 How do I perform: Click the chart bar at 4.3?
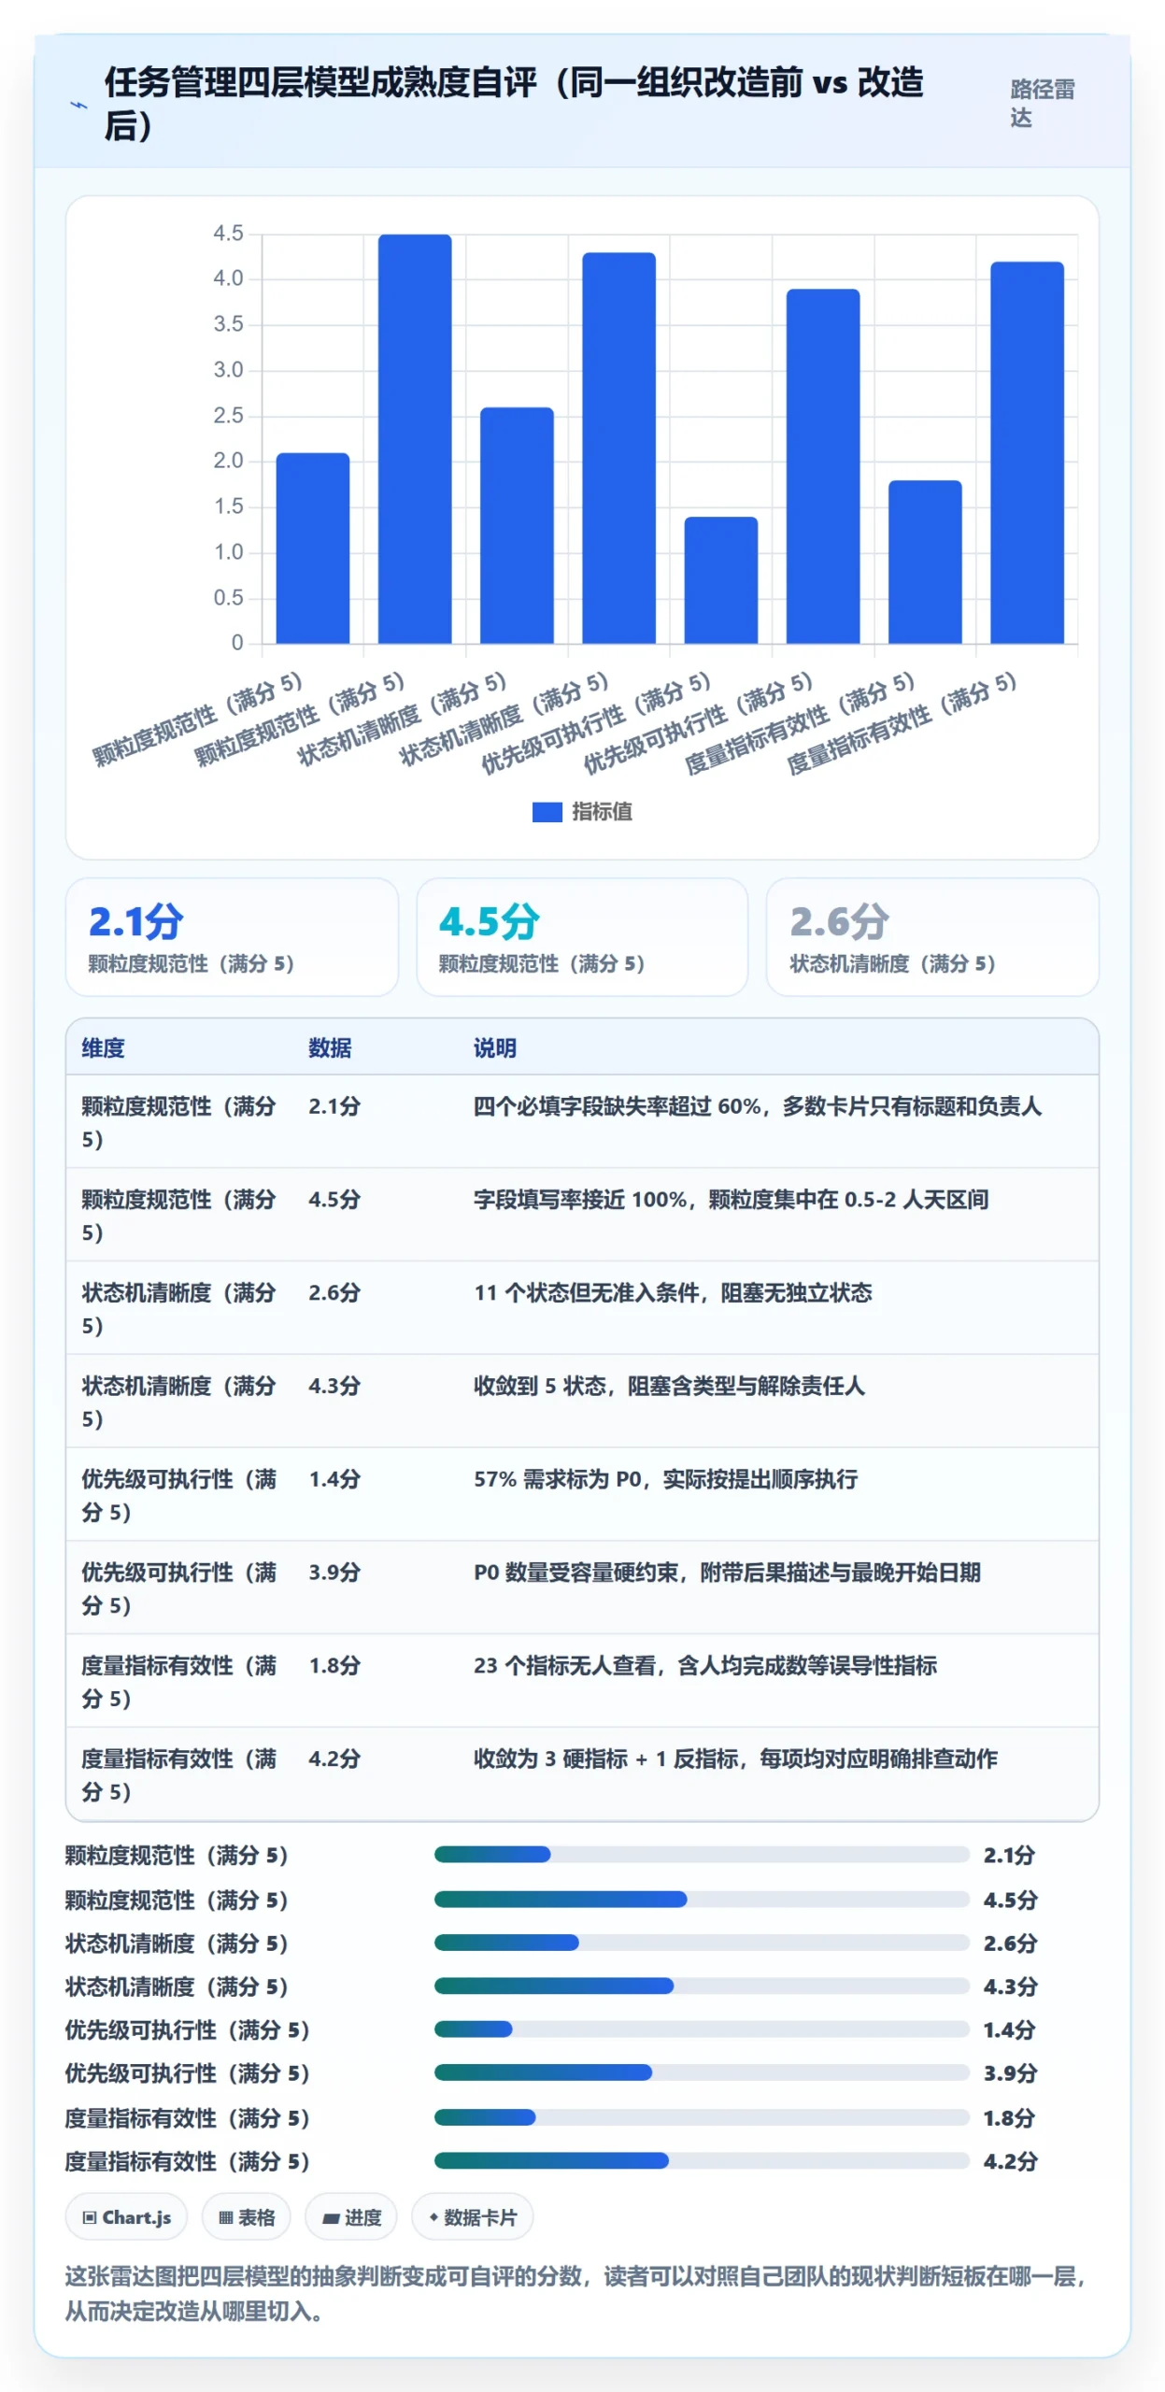(x=618, y=448)
